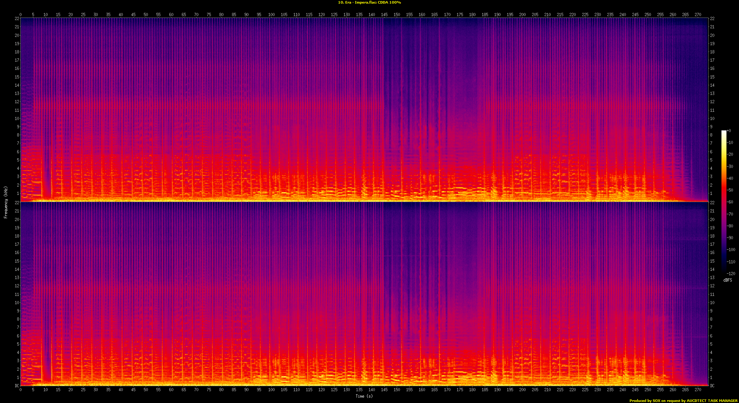Click the 16 kHz label on right of lower channel
Screen dimensions: 739x403
712,253
